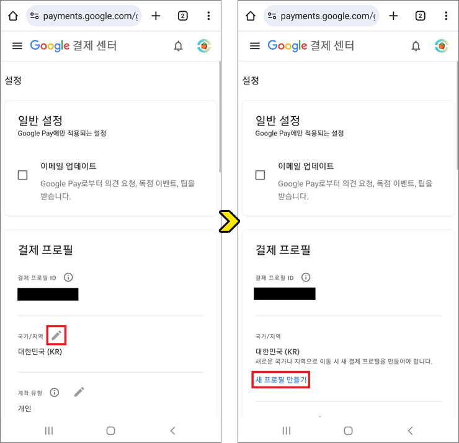Screen dimensions: 459x443
Task: Click the pencil edit icon beside 국가/지역
Action: click(56, 335)
